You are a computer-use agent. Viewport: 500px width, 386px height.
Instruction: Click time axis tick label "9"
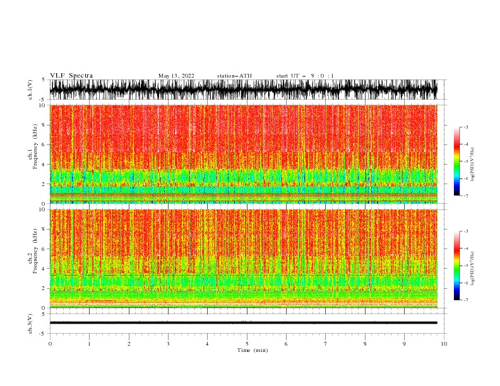tap(404, 344)
